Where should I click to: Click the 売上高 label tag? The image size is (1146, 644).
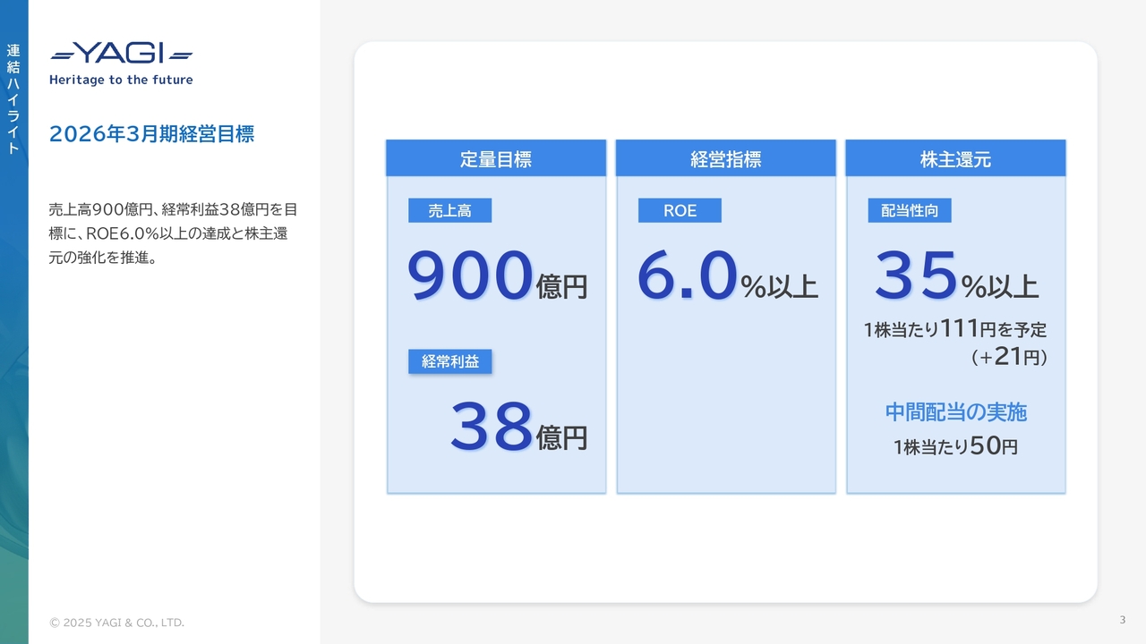449,211
